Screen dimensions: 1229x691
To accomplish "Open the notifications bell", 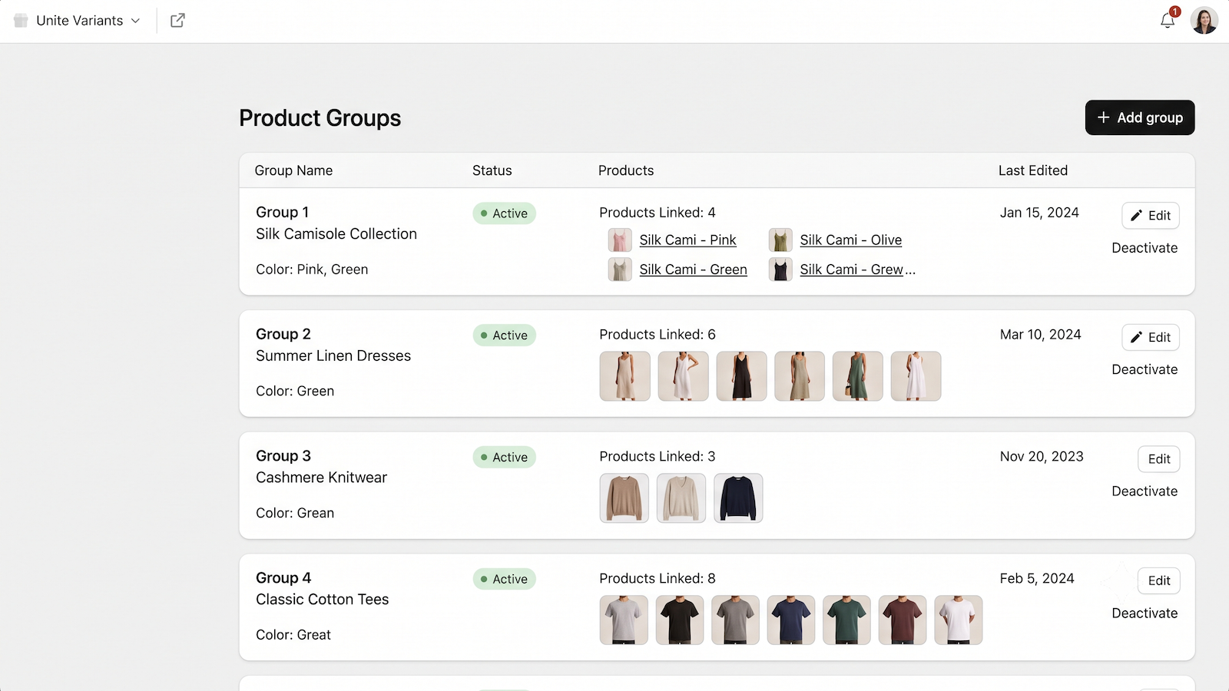I will [x=1168, y=21].
